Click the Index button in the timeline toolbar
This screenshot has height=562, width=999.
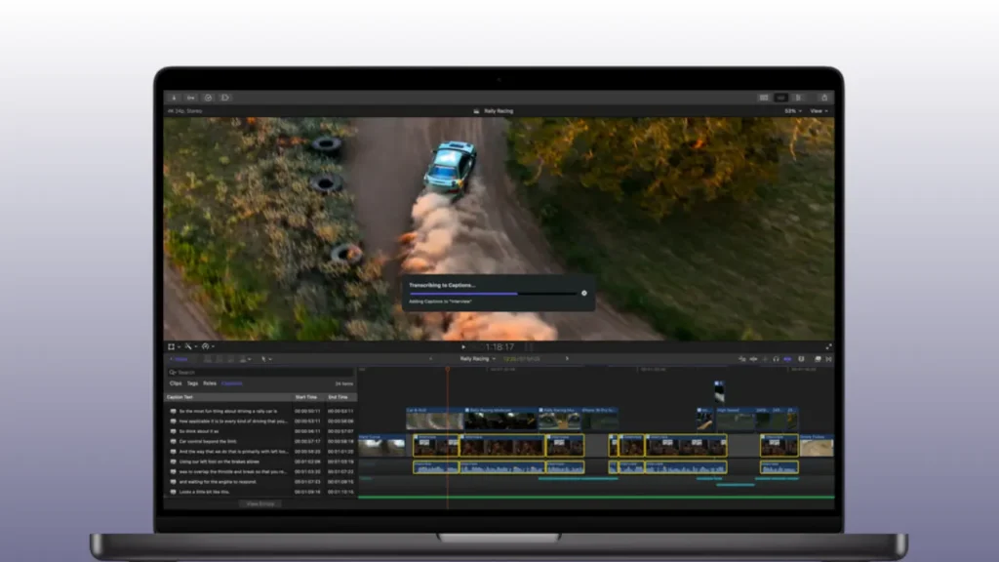[180, 359]
